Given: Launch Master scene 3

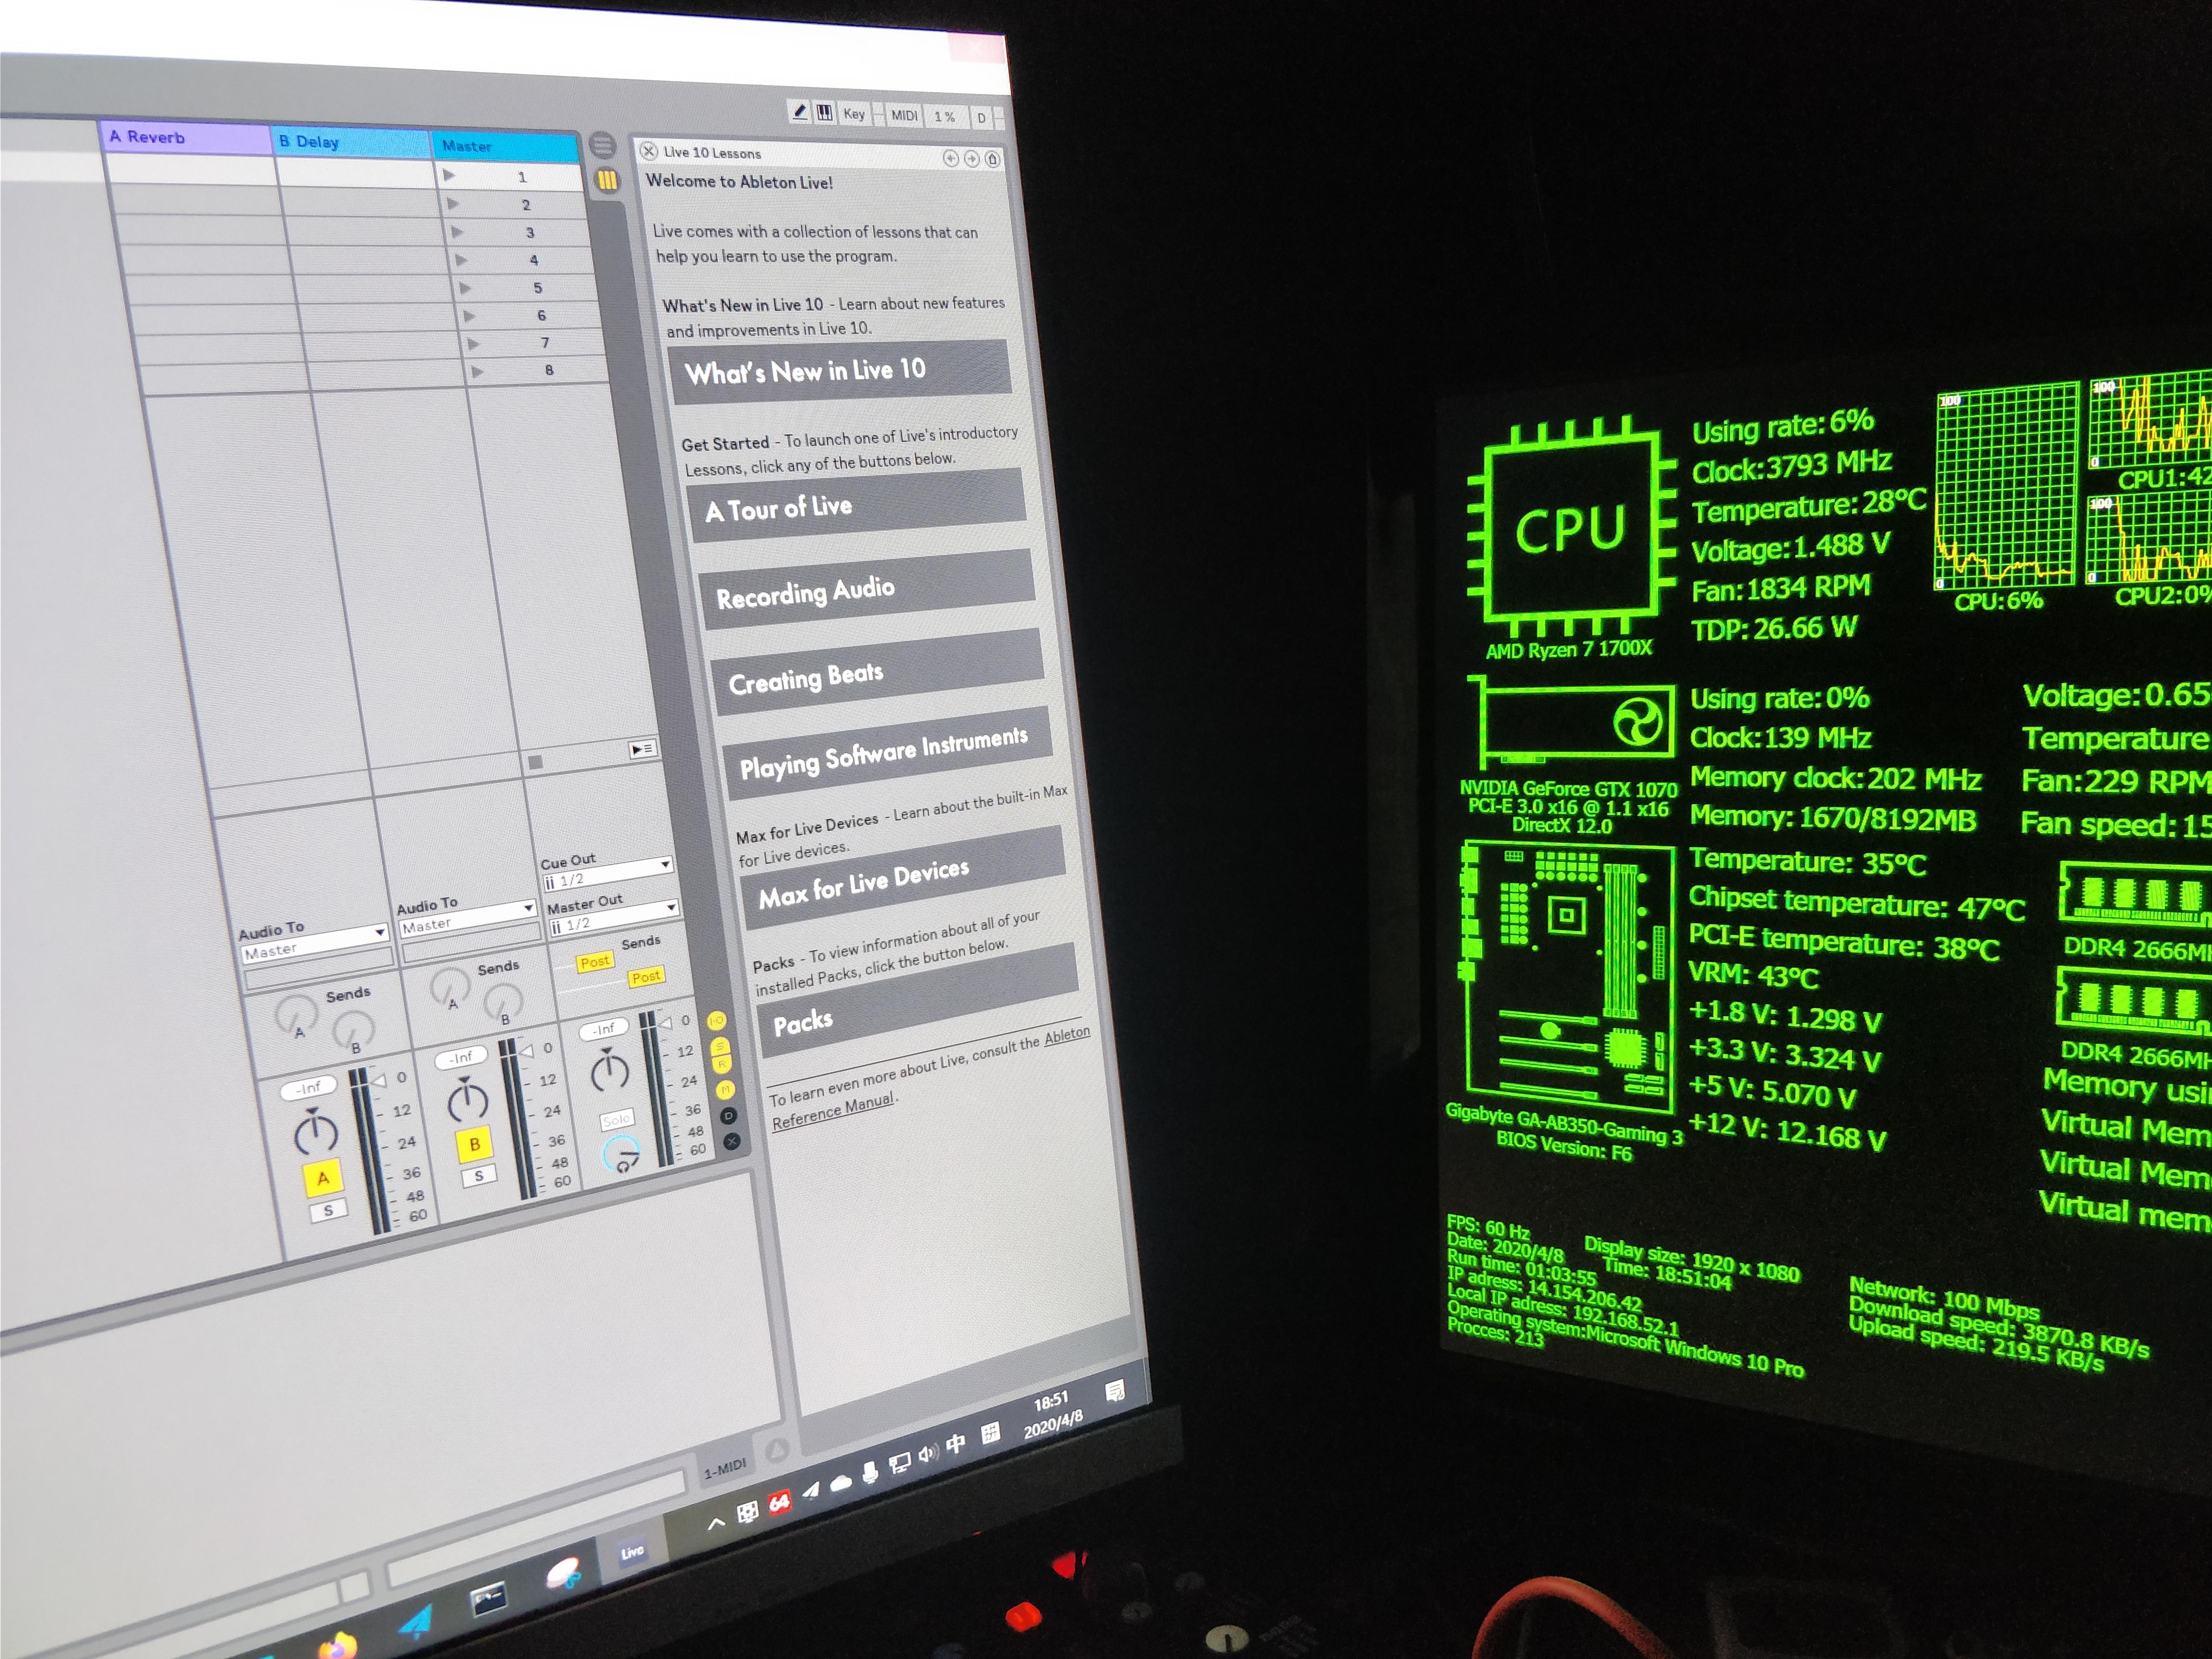Looking at the screenshot, I should [x=457, y=232].
